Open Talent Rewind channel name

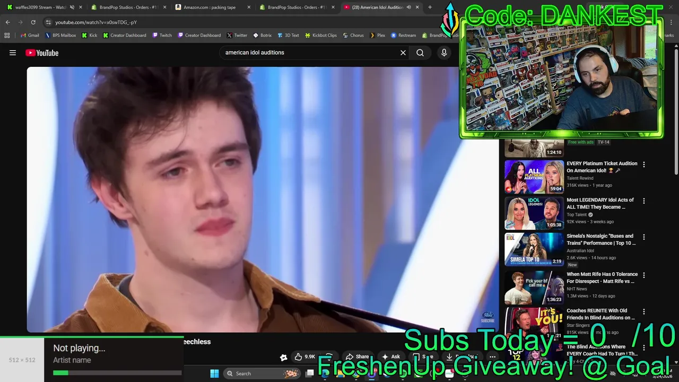tap(580, 178)
